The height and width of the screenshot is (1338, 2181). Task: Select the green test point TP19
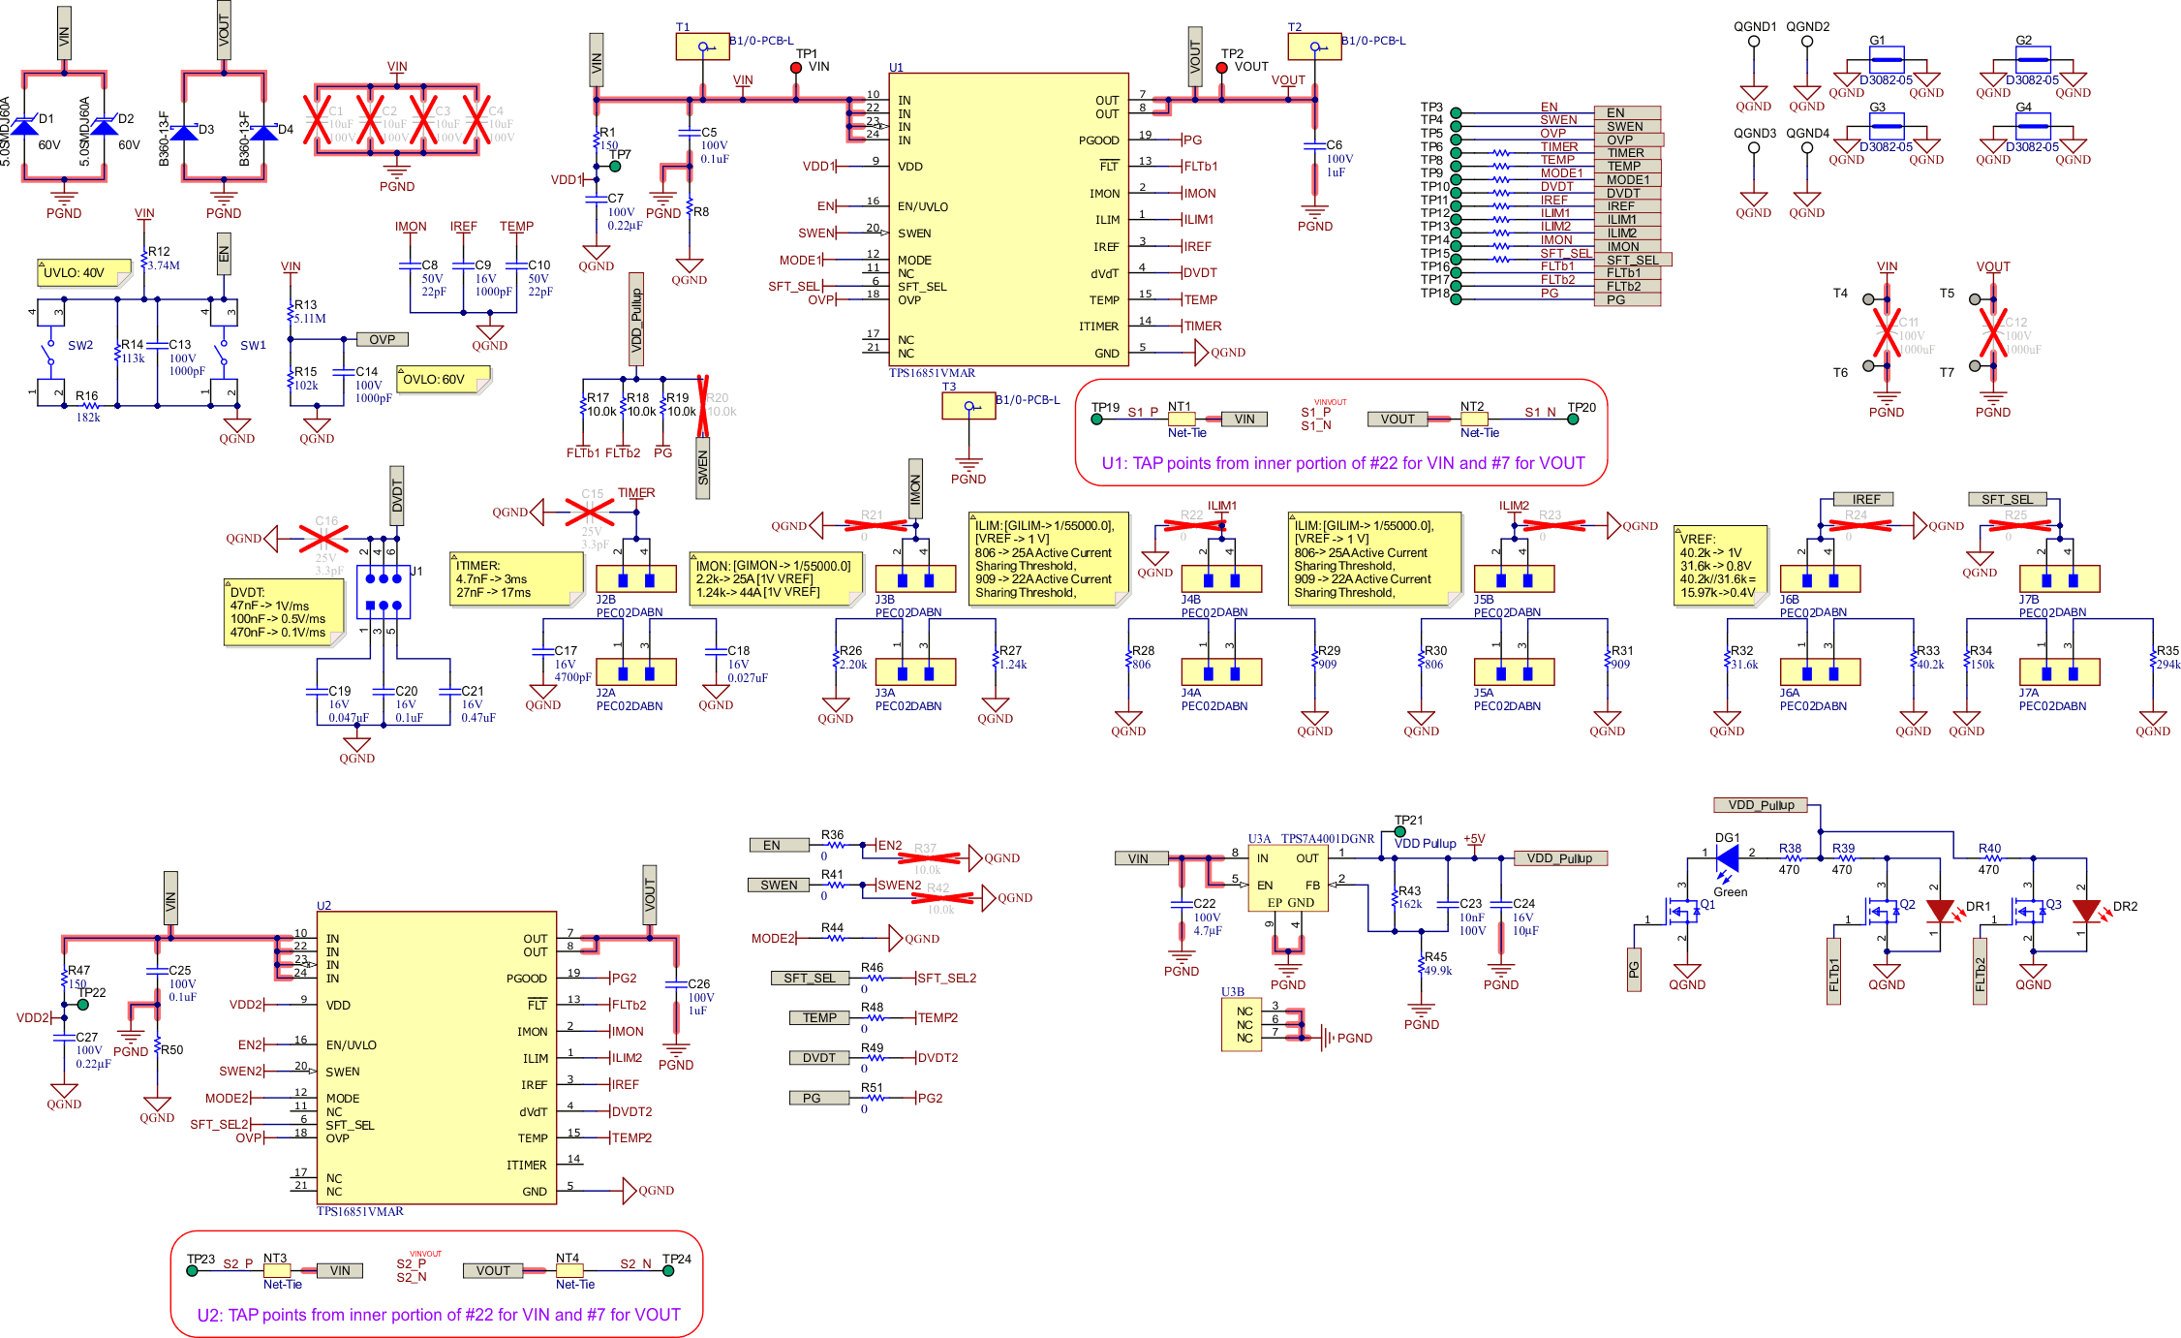tap(1095, 420)
